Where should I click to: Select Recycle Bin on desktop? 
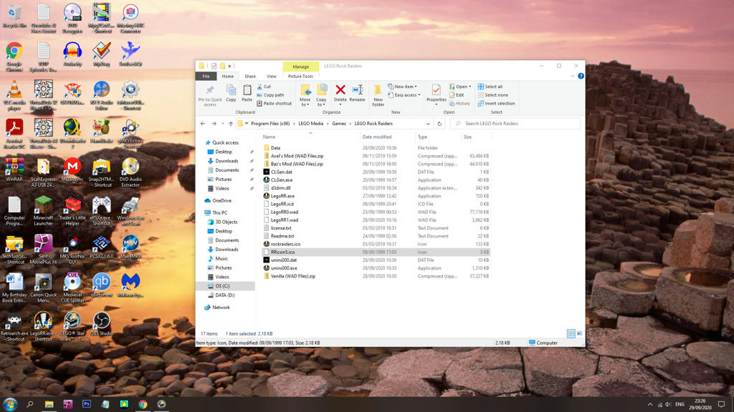tap(14, 16)
